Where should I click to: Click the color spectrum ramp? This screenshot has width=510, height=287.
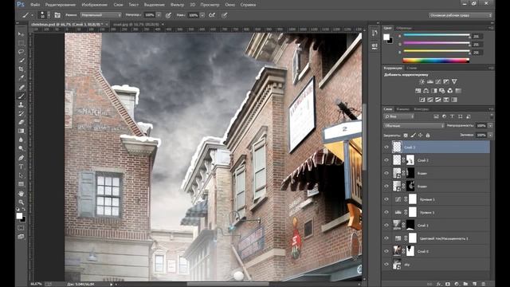click(436, 61)
